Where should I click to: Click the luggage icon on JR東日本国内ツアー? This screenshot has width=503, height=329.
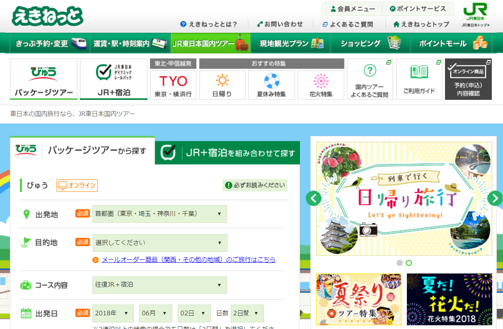pyautogui.click(x=242, y=43)
